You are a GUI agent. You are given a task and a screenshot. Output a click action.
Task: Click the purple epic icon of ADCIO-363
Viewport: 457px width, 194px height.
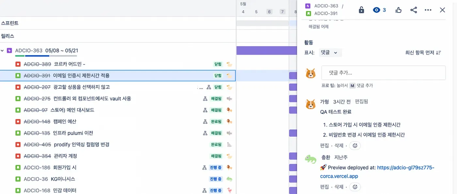9,51
